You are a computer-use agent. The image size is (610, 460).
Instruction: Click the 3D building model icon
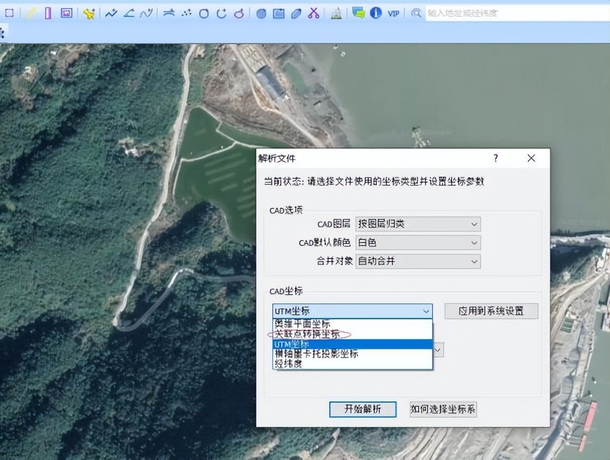[336, 13]
